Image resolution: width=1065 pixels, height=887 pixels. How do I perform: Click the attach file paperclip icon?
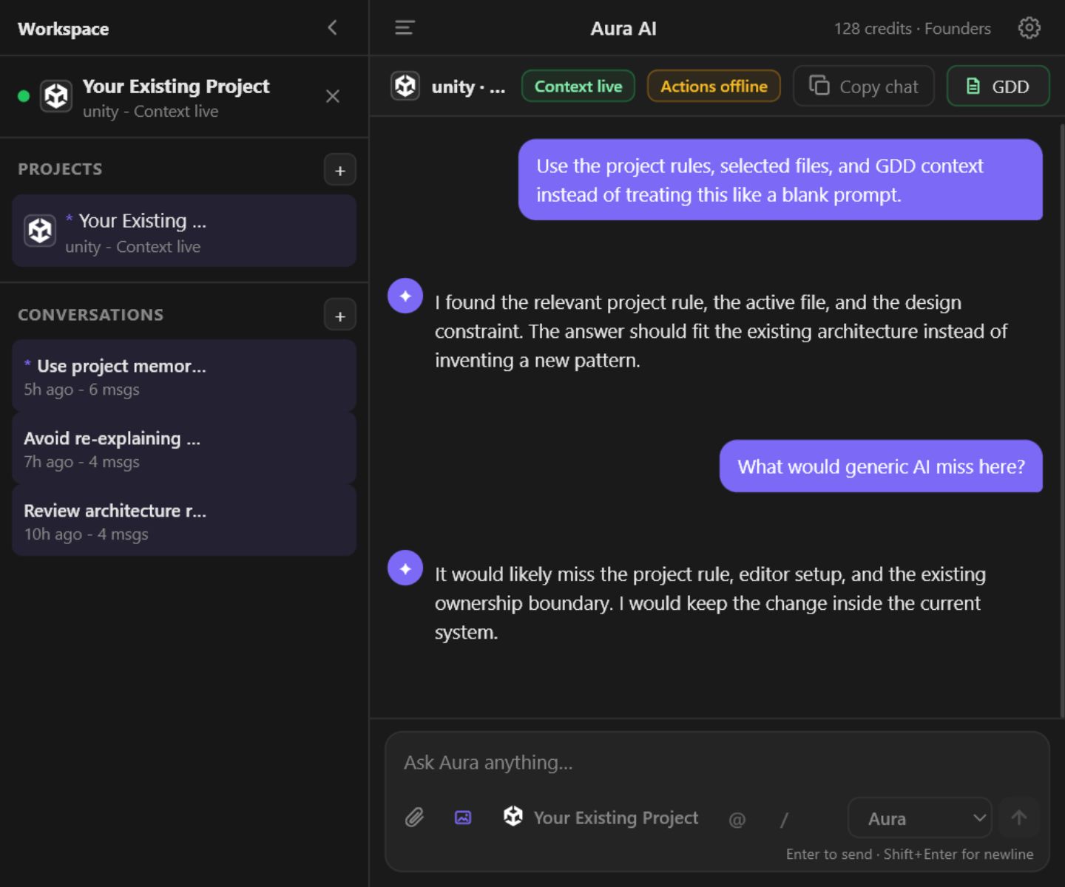click(x=414, y=818)
